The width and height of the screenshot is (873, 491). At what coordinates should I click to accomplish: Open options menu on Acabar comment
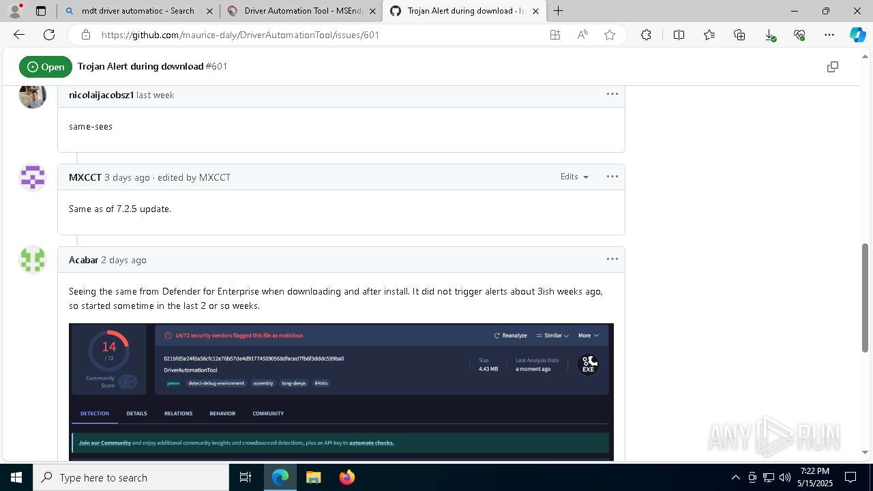612,259
